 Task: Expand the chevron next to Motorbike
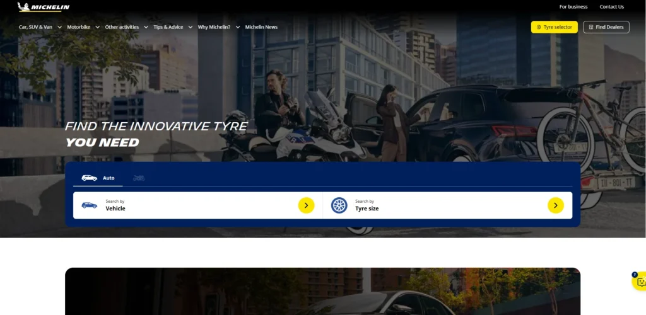[97, 27]
